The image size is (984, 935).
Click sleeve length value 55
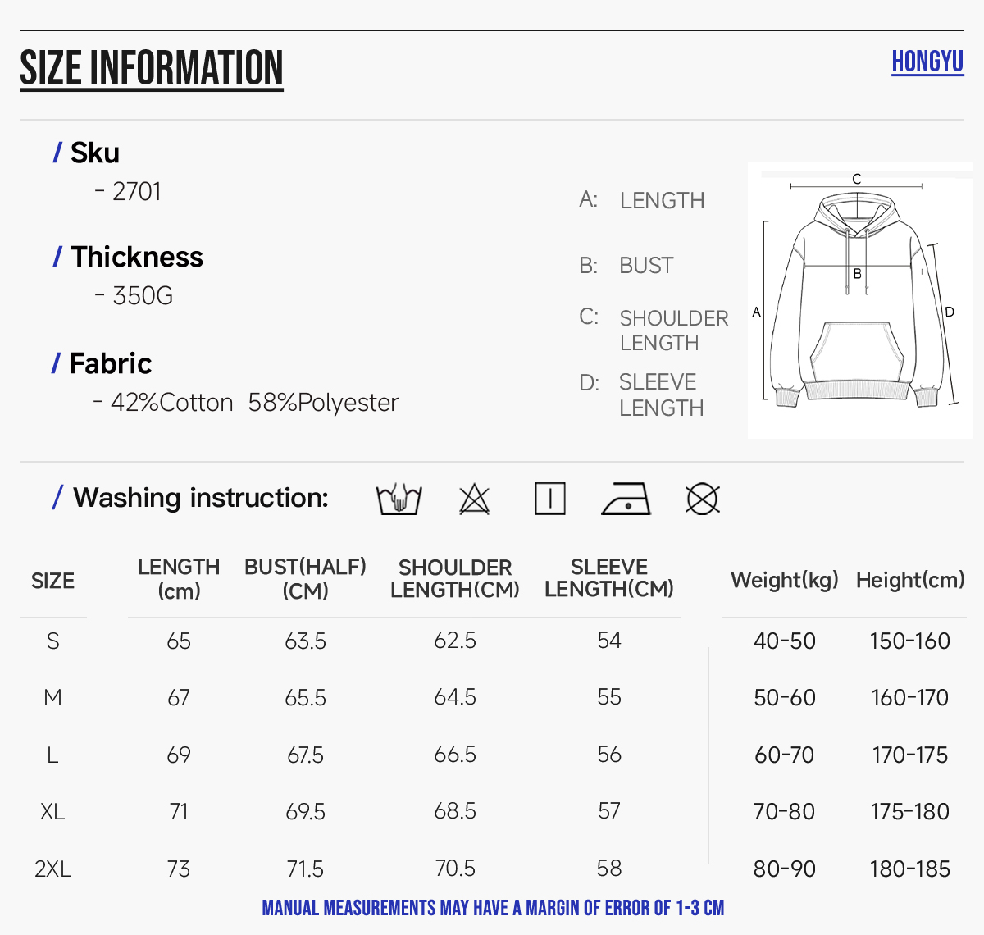(x=609, y=696)
